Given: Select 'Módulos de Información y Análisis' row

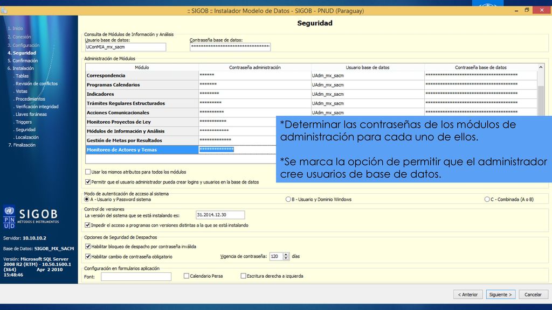Looking at the screenshot, I should click(x=142, y=131).
